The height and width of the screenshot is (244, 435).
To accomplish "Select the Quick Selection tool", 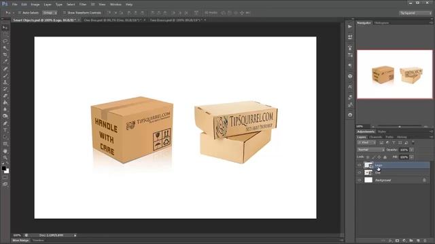I will 5,48.
